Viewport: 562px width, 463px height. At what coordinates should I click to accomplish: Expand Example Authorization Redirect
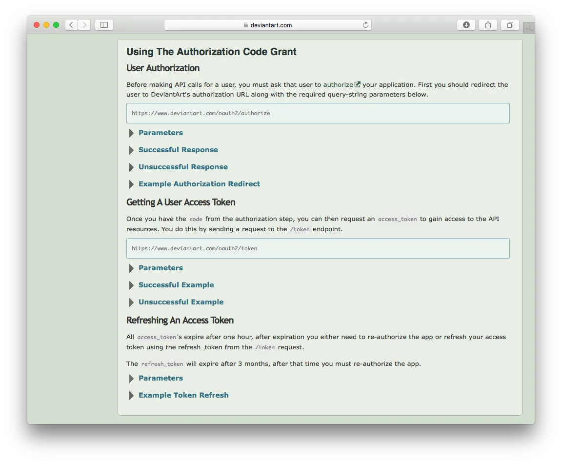(199, 184)
